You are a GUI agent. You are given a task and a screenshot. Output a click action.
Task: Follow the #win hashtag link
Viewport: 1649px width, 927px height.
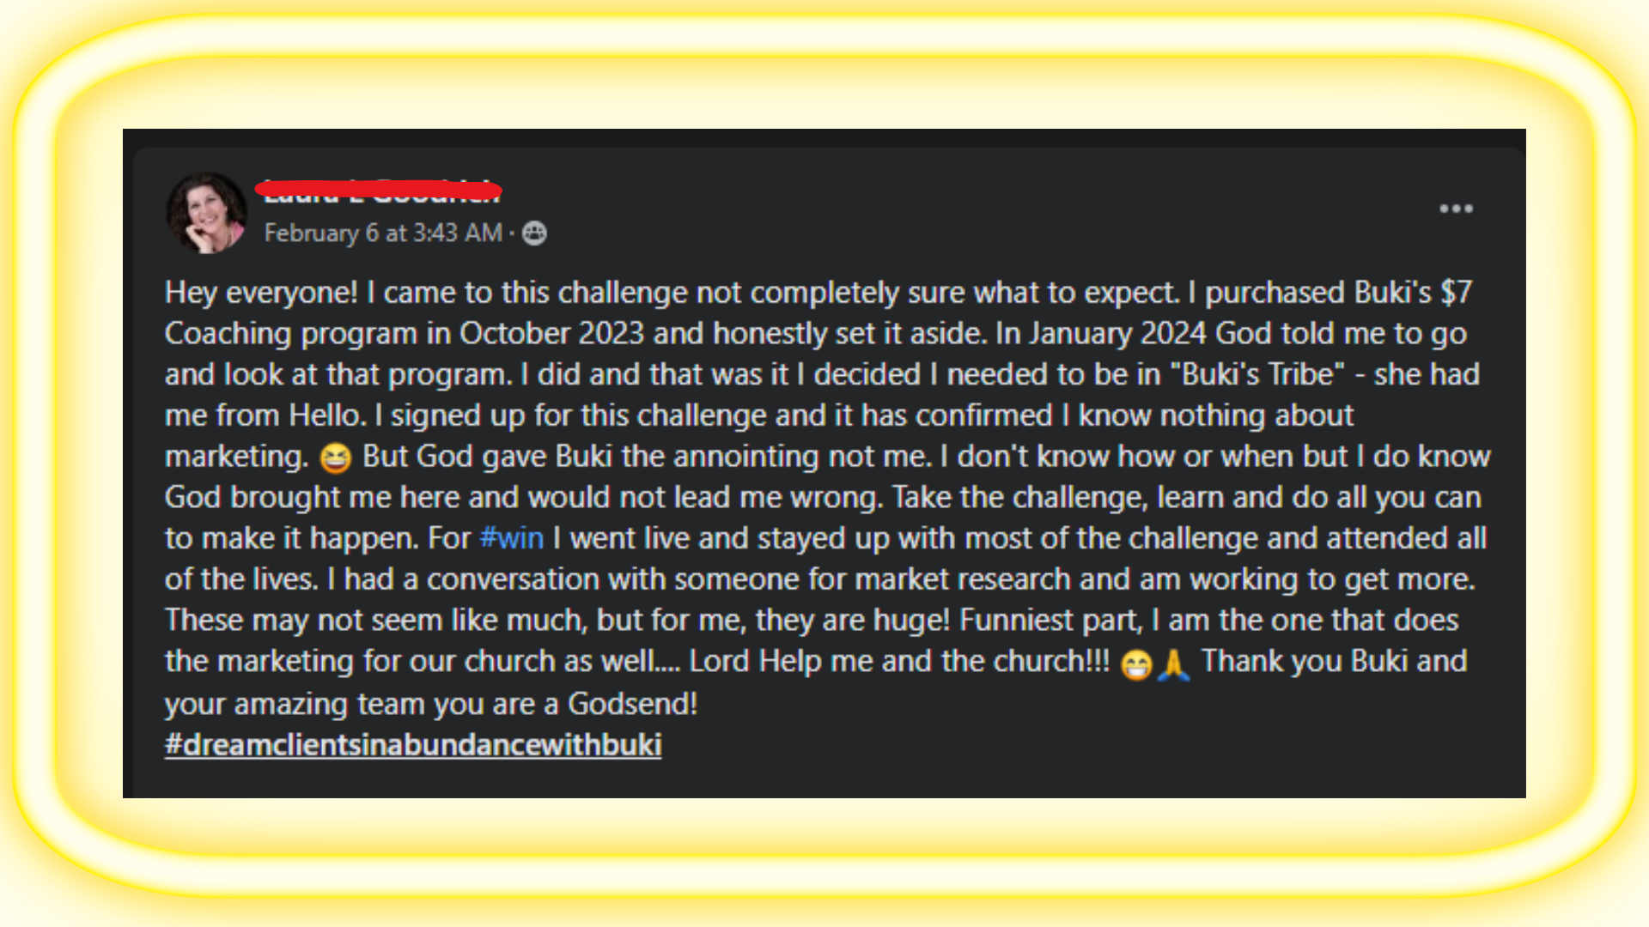click(x=511, y=538)
